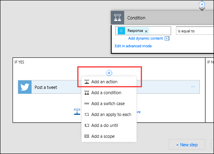The width and height of the screenshot is (214, 154).
Task: Click the Twitter bird icon on Post a tweet
Action: pyautogui.click(x=25, y=87)
